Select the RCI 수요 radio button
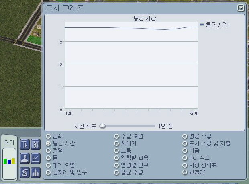The height and width of the screenshot is (184, 249). pyautogui.click(x=185, y=158)
